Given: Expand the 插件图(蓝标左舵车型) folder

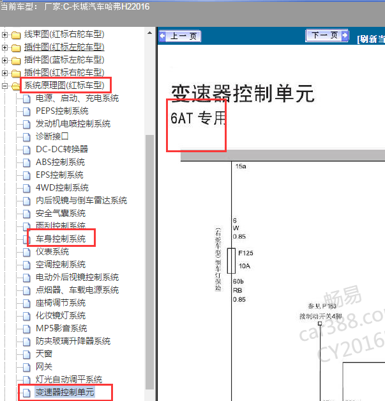Looking at the screenshot, I should click(4, 60).
